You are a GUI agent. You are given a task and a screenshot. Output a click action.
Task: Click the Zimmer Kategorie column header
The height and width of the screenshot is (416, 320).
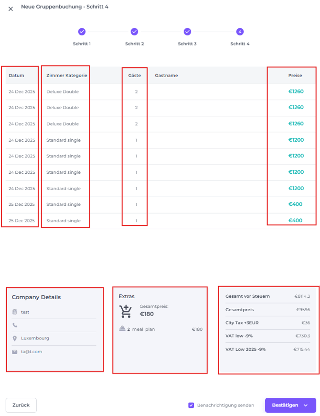pyautogui.click(x=66, y=76)
